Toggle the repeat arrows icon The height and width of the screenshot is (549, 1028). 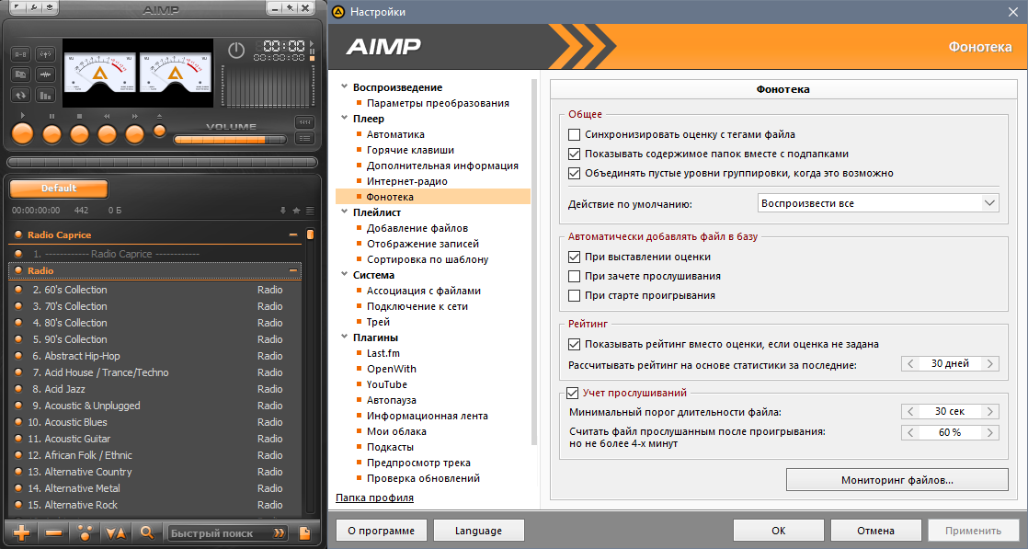(x=21, y=95)
